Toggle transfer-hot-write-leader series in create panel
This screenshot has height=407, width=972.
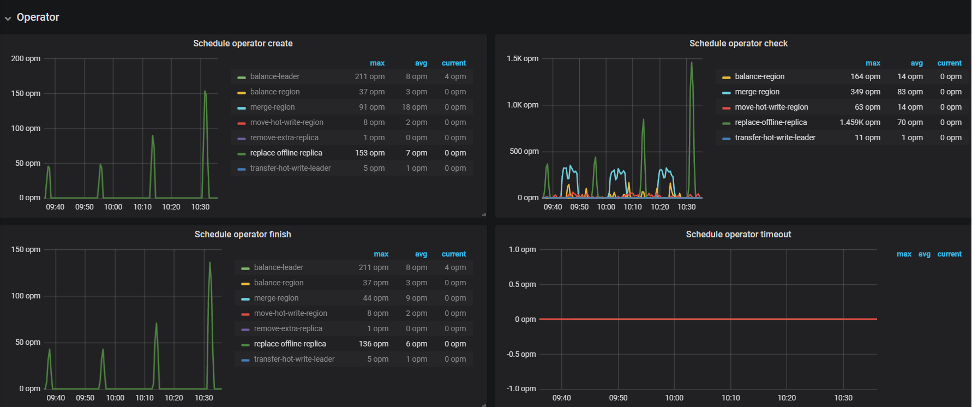[290, 168]
